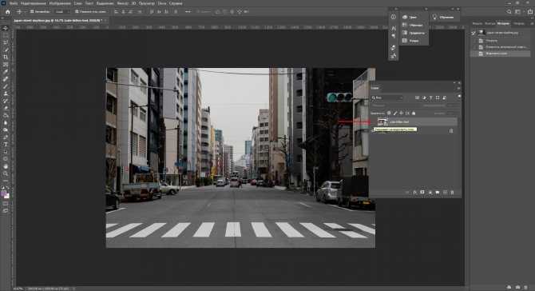Open Изображение menu
This screenshot has height=291, width=535.
[60, 3]
